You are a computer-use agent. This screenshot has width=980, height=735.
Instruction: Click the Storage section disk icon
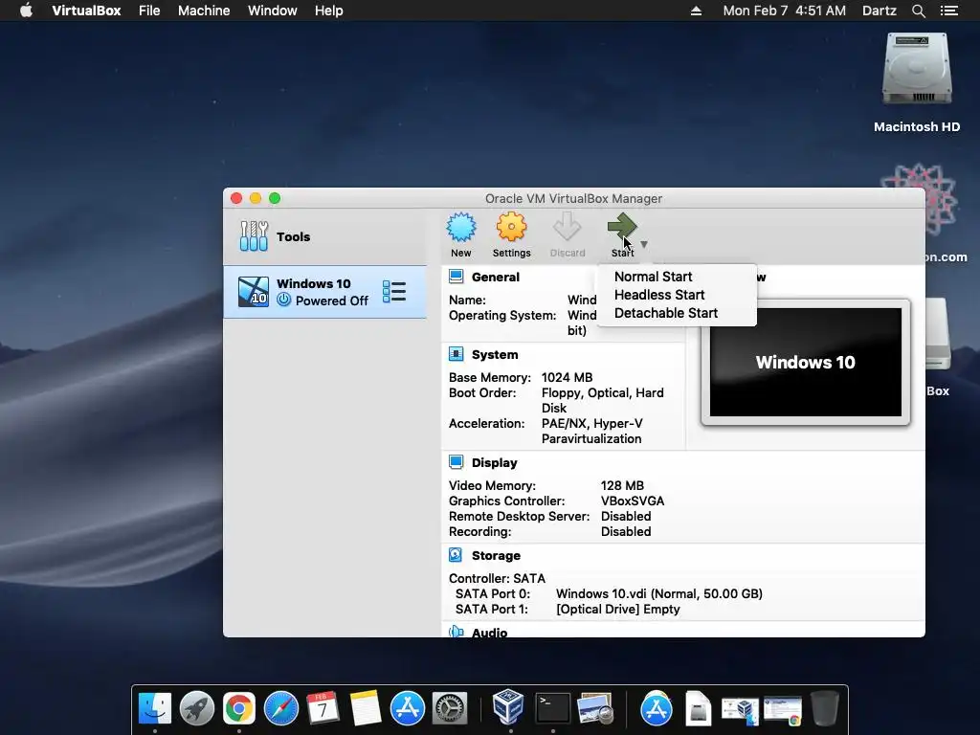point(456,555)
